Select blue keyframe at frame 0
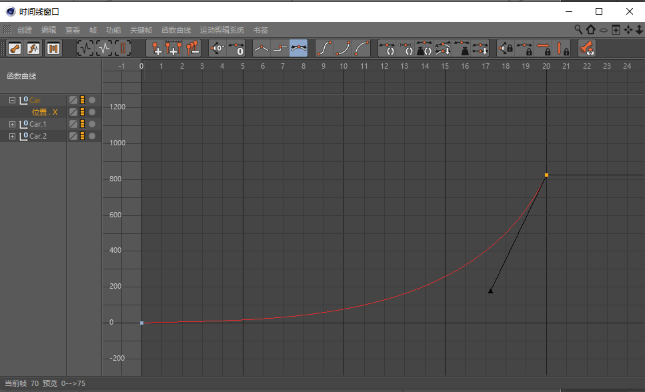Viewport: 645px width, 392px height. [141, 323]
